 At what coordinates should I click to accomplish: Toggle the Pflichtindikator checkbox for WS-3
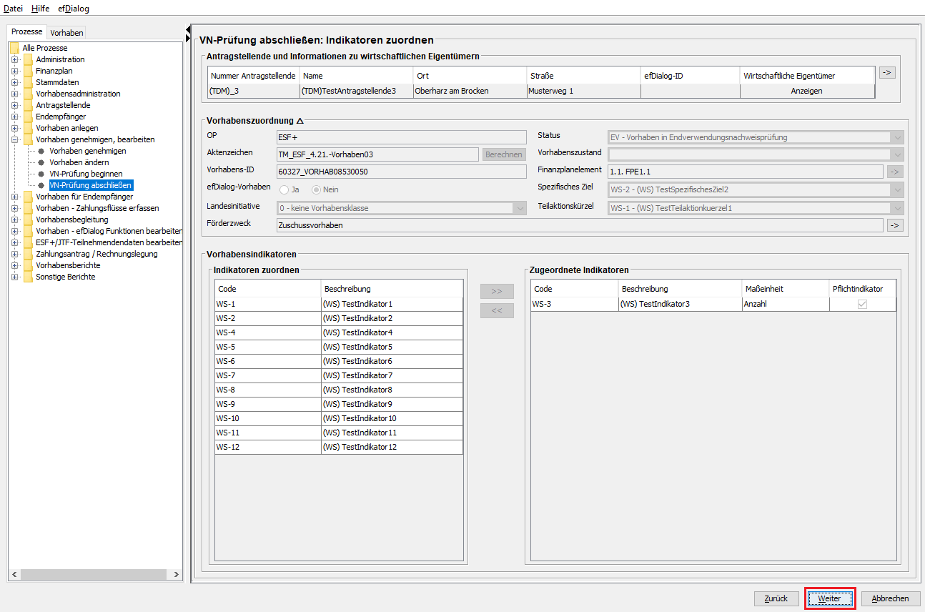(x=862, y=304)
